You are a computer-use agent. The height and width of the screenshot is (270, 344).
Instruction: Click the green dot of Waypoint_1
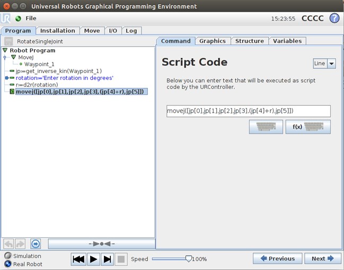point(21,64)
